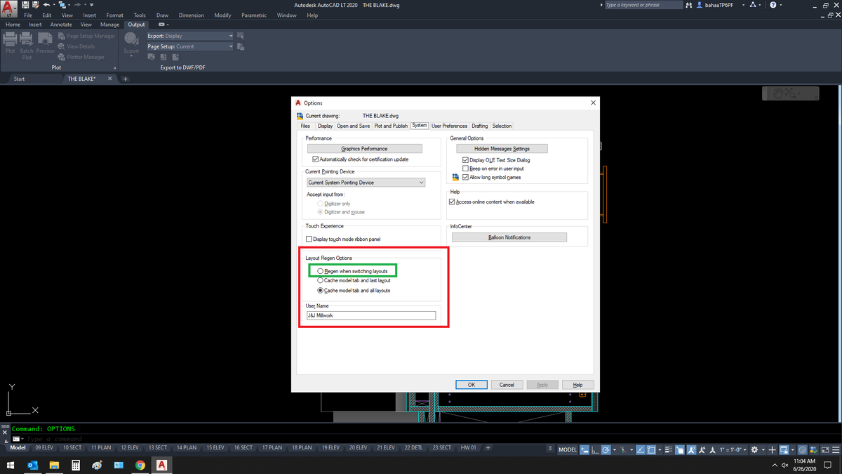Open Outlook from the Windows taskbar
The height and width of the screenshot is (474, 842).
click(32, 465)
